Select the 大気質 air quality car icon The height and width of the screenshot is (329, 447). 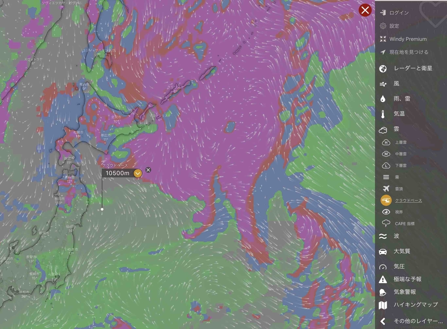[x=383, y=251]
